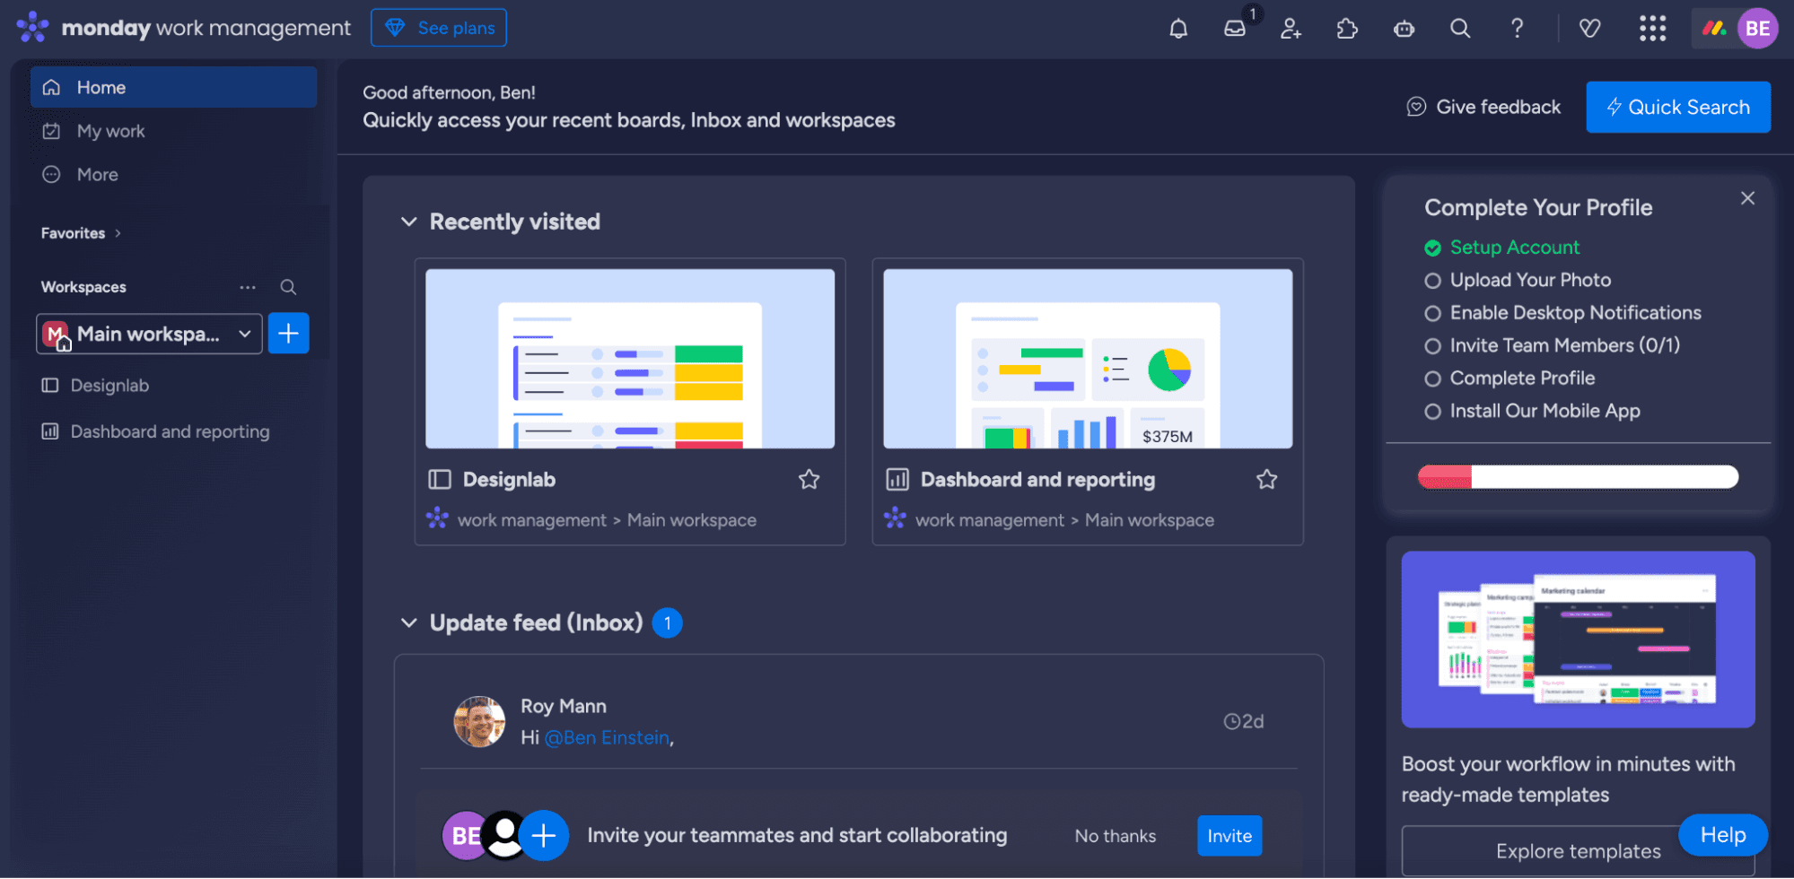Click Give feedback
The height and width of the screenshot is (879, 1794).
(1483, 108)
